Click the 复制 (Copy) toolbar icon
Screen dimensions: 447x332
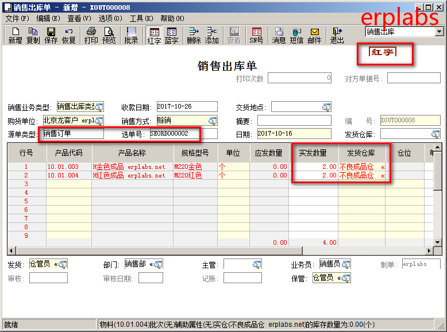pos(33,36)
